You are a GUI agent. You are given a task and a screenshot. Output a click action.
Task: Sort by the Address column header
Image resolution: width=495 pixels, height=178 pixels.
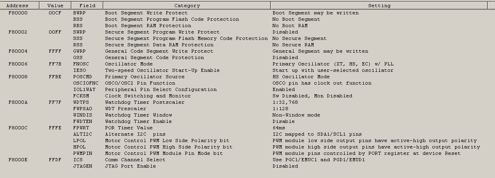point(20,6)
